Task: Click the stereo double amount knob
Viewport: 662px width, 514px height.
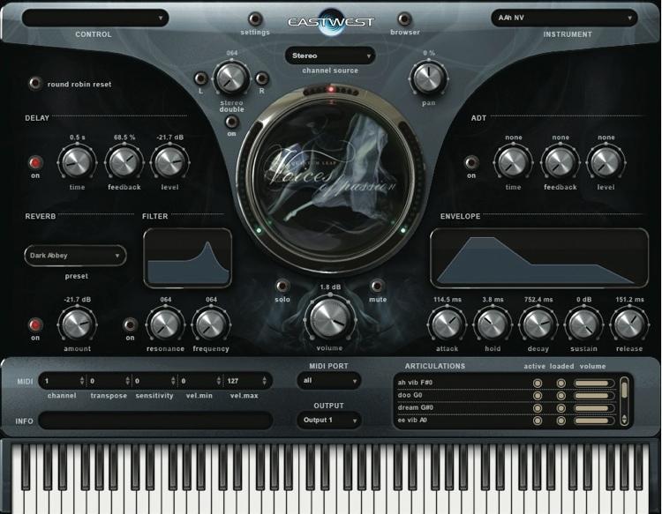Action: click(231, 78)
